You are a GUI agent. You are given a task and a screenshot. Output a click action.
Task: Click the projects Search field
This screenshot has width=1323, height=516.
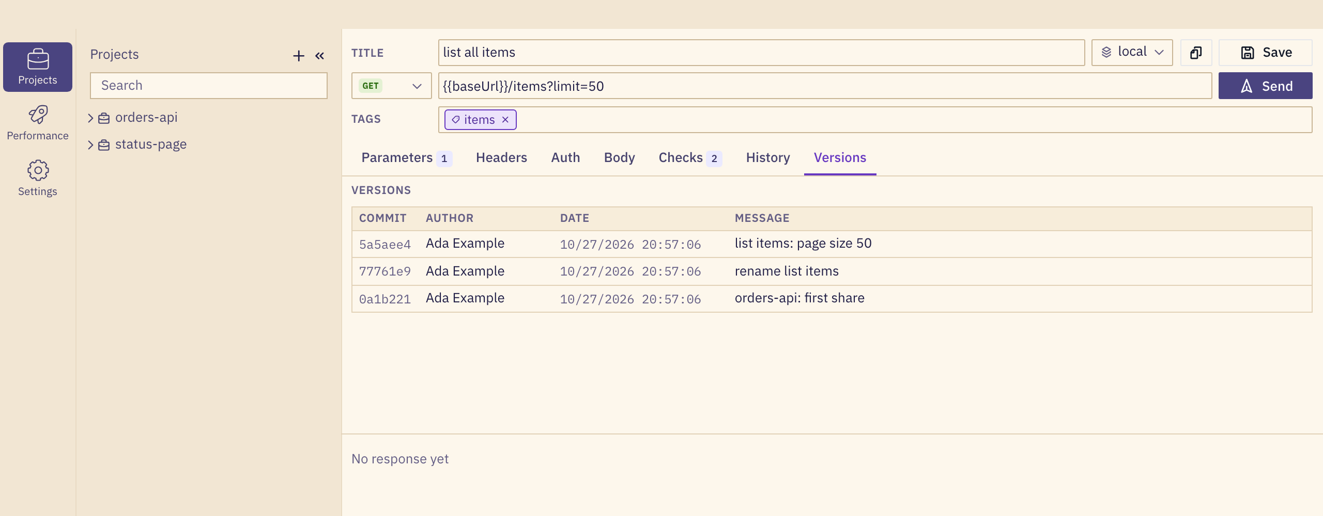209,86
